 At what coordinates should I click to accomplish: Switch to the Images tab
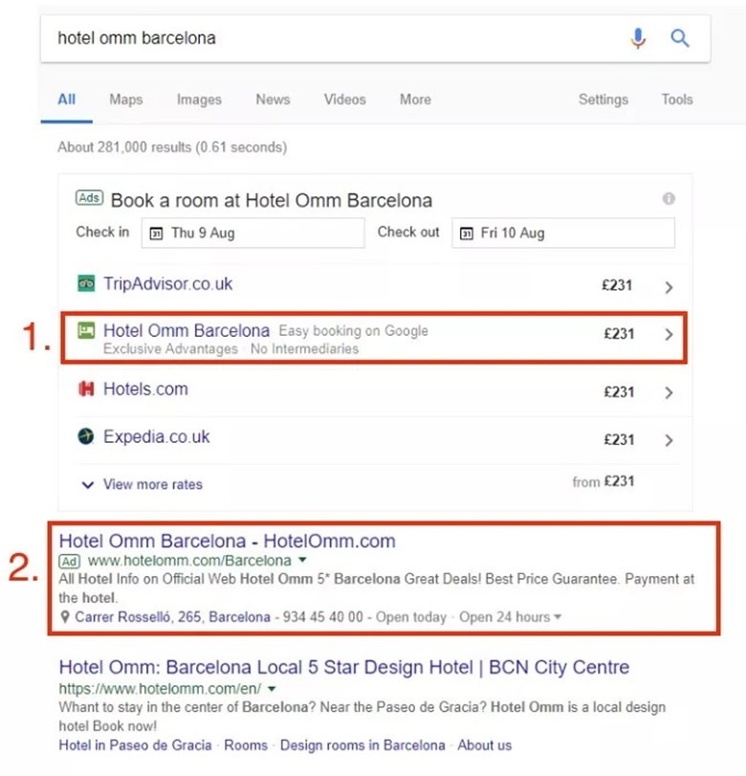(x=199, y=100)
